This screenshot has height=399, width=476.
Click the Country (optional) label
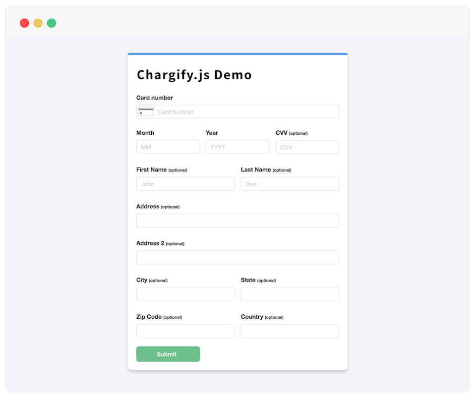click(262, 317)
